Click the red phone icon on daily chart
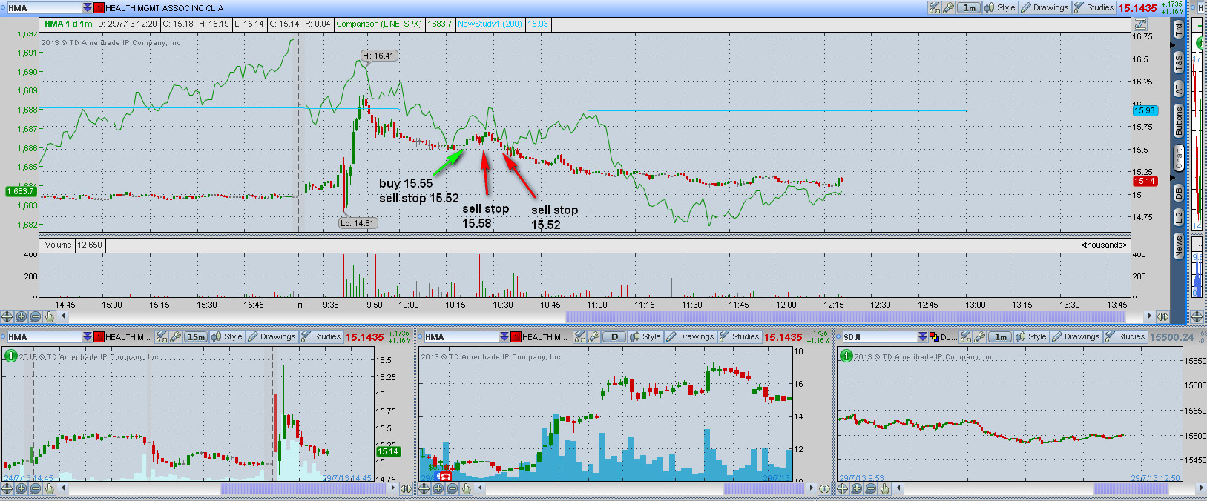This screenshot has height=501, width=1207. click(x=446, y=476)
